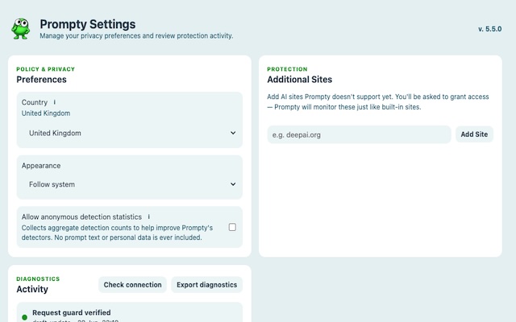The height and width of the screenshot is (322, 516).
Task: Click the Prompty Settings title
Action: (x=88, y=24)
